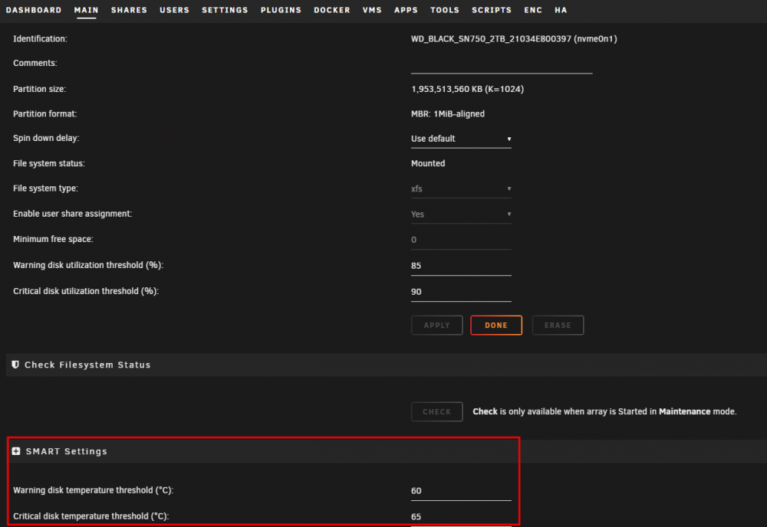Click the shield icon beside Check Filesystem Status
The width and height of the screenshot is (767, 527).
tap(15, 365)
